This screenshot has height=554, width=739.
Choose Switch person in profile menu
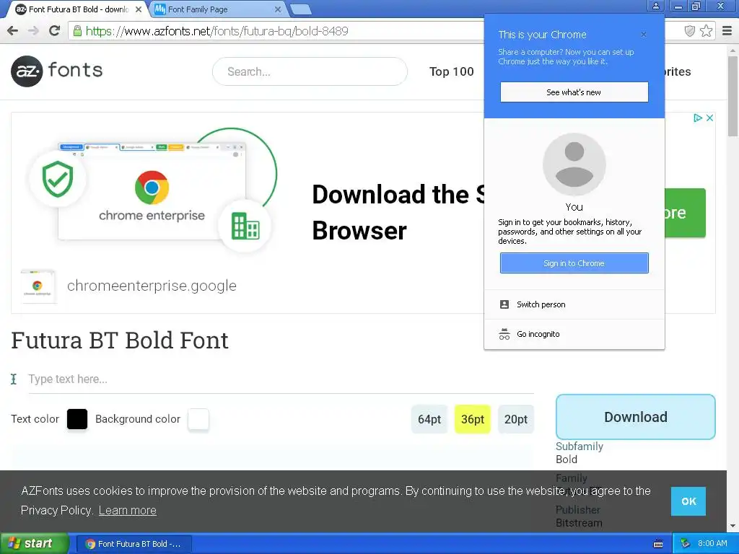[574, 304]
